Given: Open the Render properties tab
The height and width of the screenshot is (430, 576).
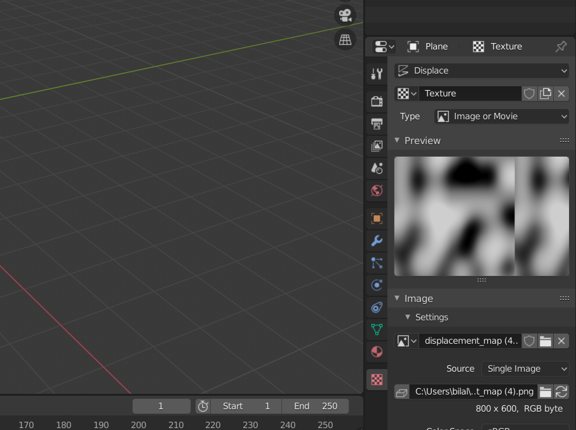Looking at the screenshot, I should click(377, 101).
